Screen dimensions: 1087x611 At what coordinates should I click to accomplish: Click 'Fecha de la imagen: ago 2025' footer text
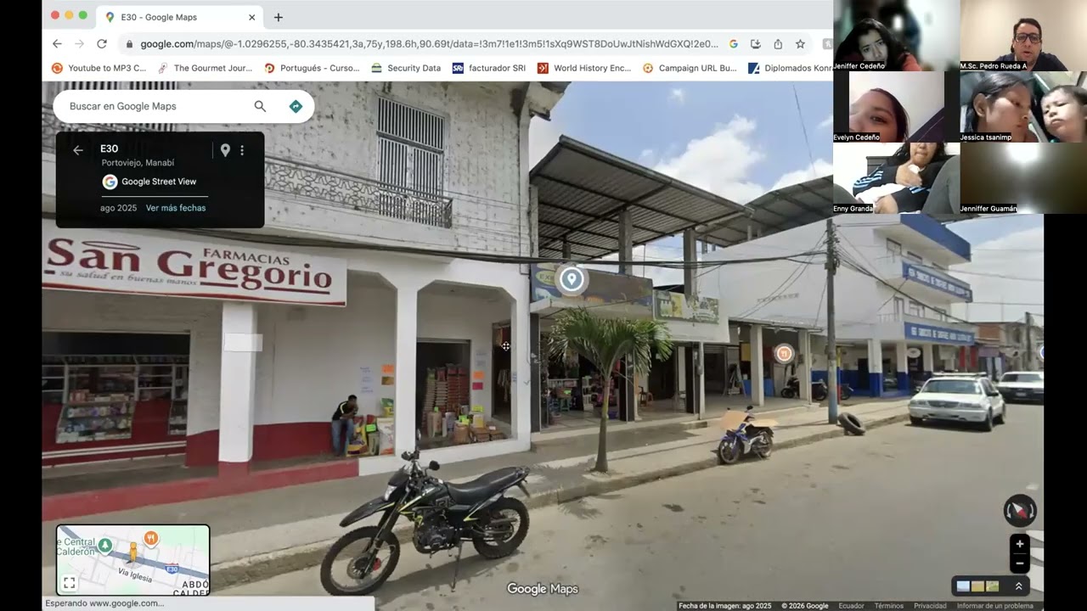[725, 606]
